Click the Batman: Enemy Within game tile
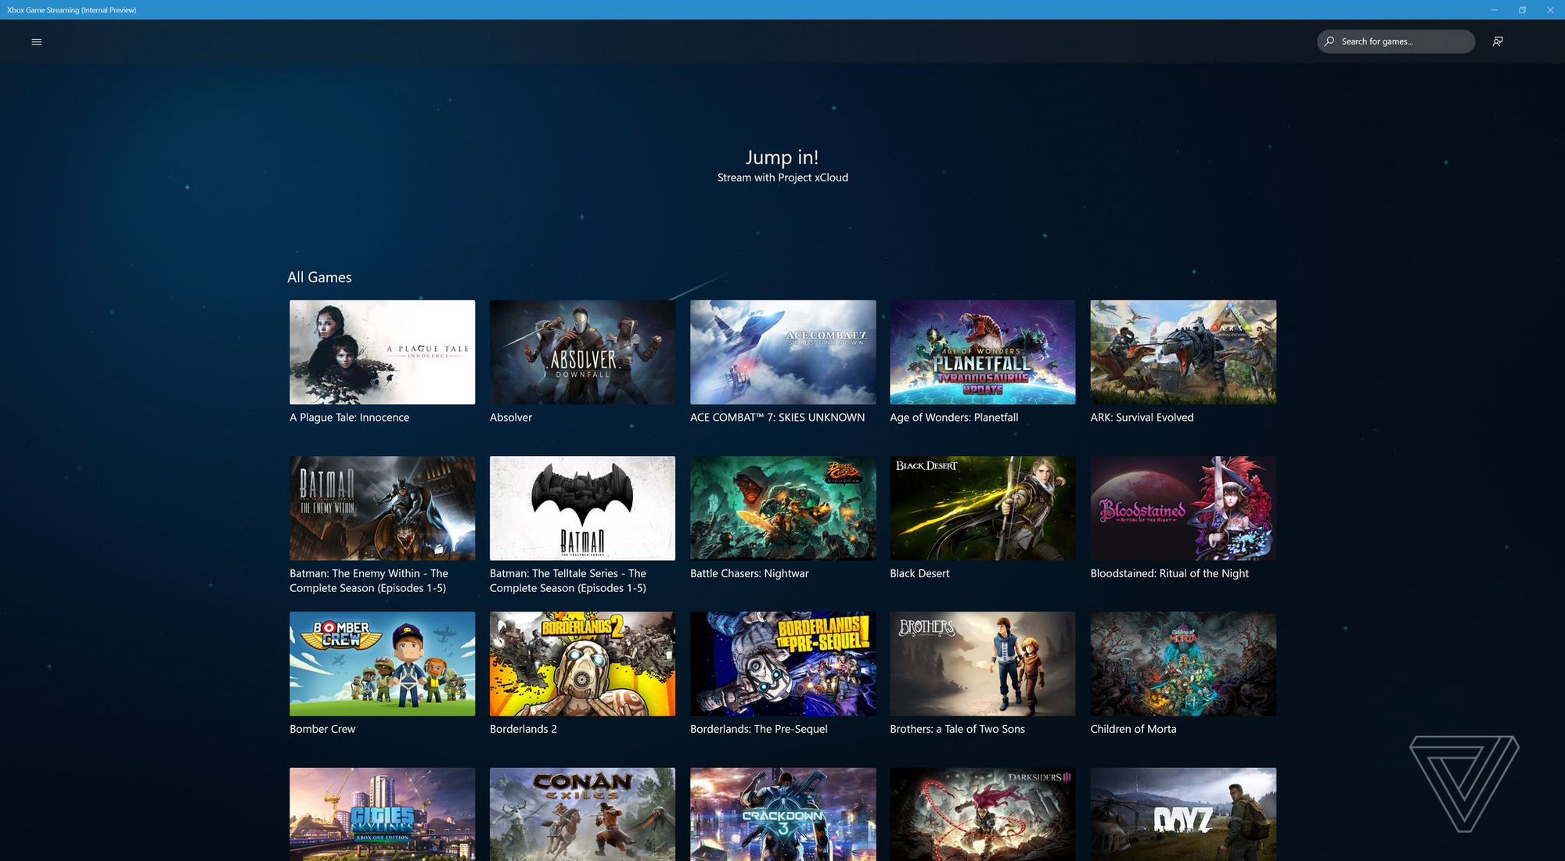The image size is (1565, 861). tap(382, 508)
